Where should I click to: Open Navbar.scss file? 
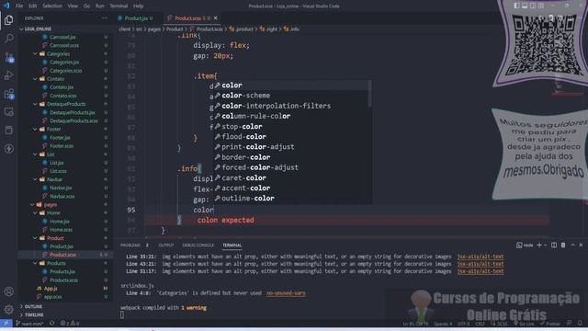62,196
